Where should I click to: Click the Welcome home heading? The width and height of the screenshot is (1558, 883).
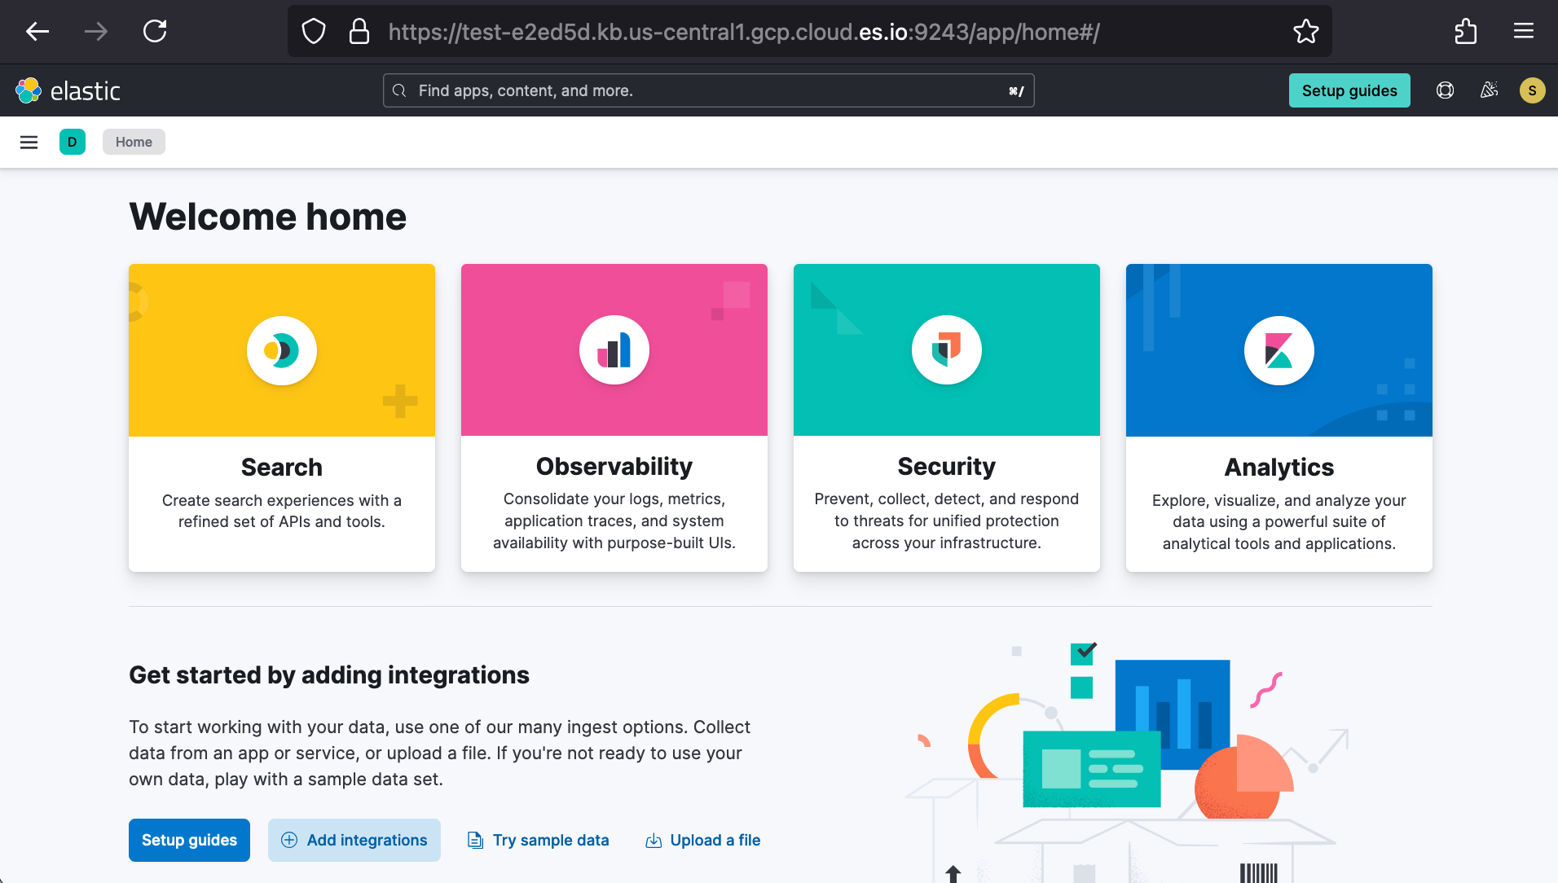coord(267,217)
